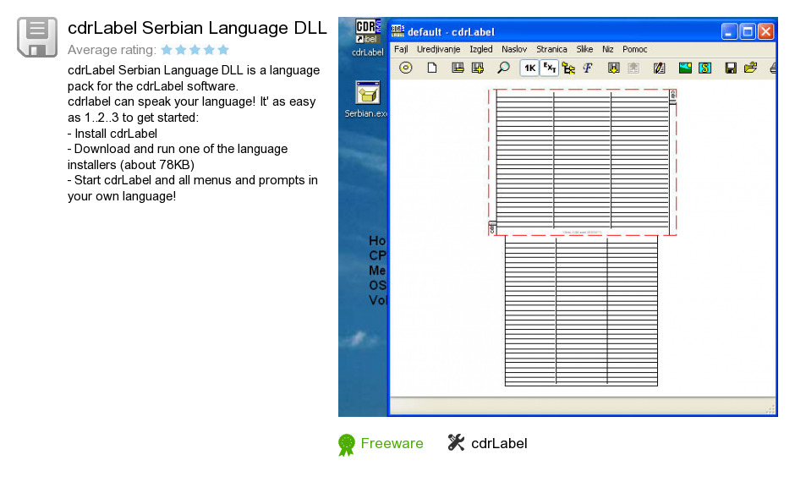795x482 pixels.
Task: Click the blue F font icon
Action: [588, 68]
